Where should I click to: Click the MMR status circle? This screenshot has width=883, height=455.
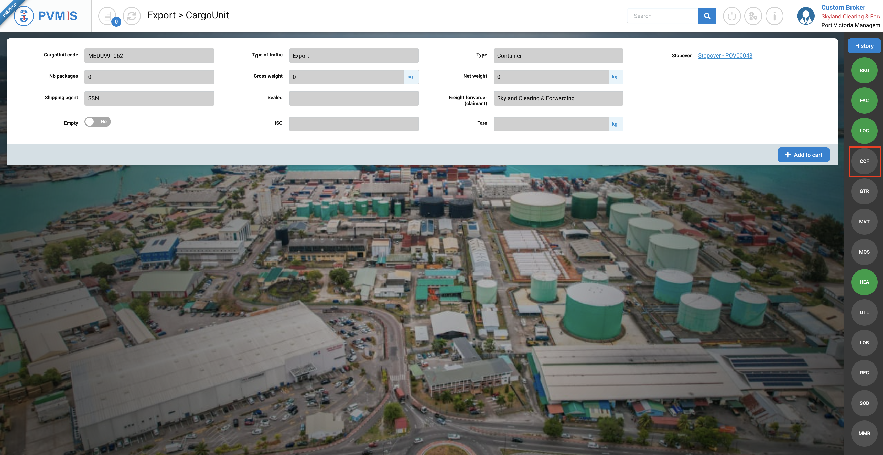(864, 434)
